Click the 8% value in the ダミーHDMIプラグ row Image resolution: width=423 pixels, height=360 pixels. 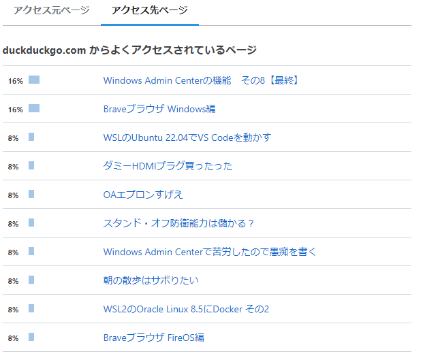13,167
